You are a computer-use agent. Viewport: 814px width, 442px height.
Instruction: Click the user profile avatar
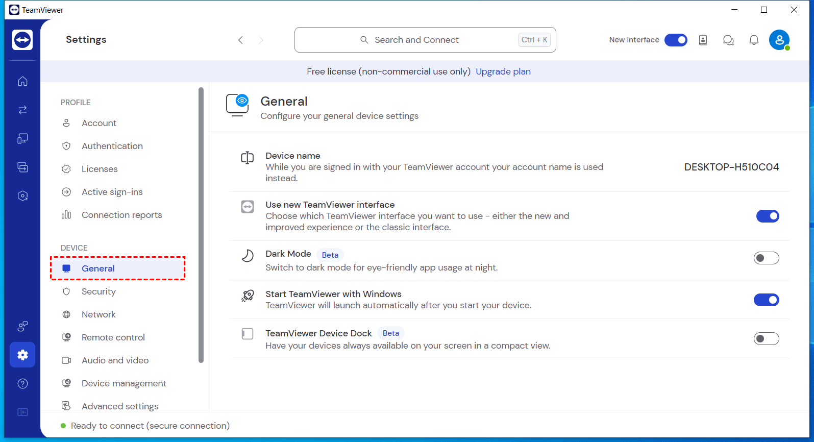pyautogui.click(x=779, y=40)
